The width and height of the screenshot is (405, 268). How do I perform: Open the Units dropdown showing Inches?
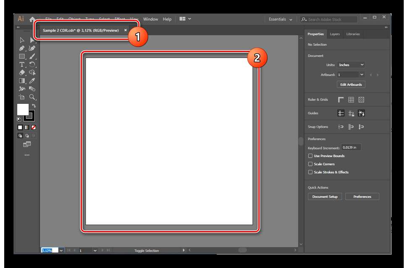click(x=351, y=65)
